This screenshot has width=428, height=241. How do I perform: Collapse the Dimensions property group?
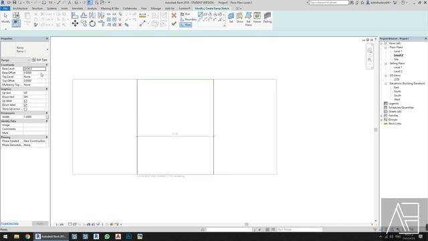tap(47, 113)
